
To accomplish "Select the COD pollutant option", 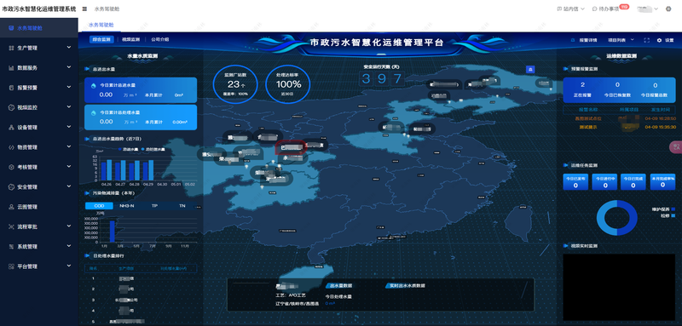I will click(99, 206).
